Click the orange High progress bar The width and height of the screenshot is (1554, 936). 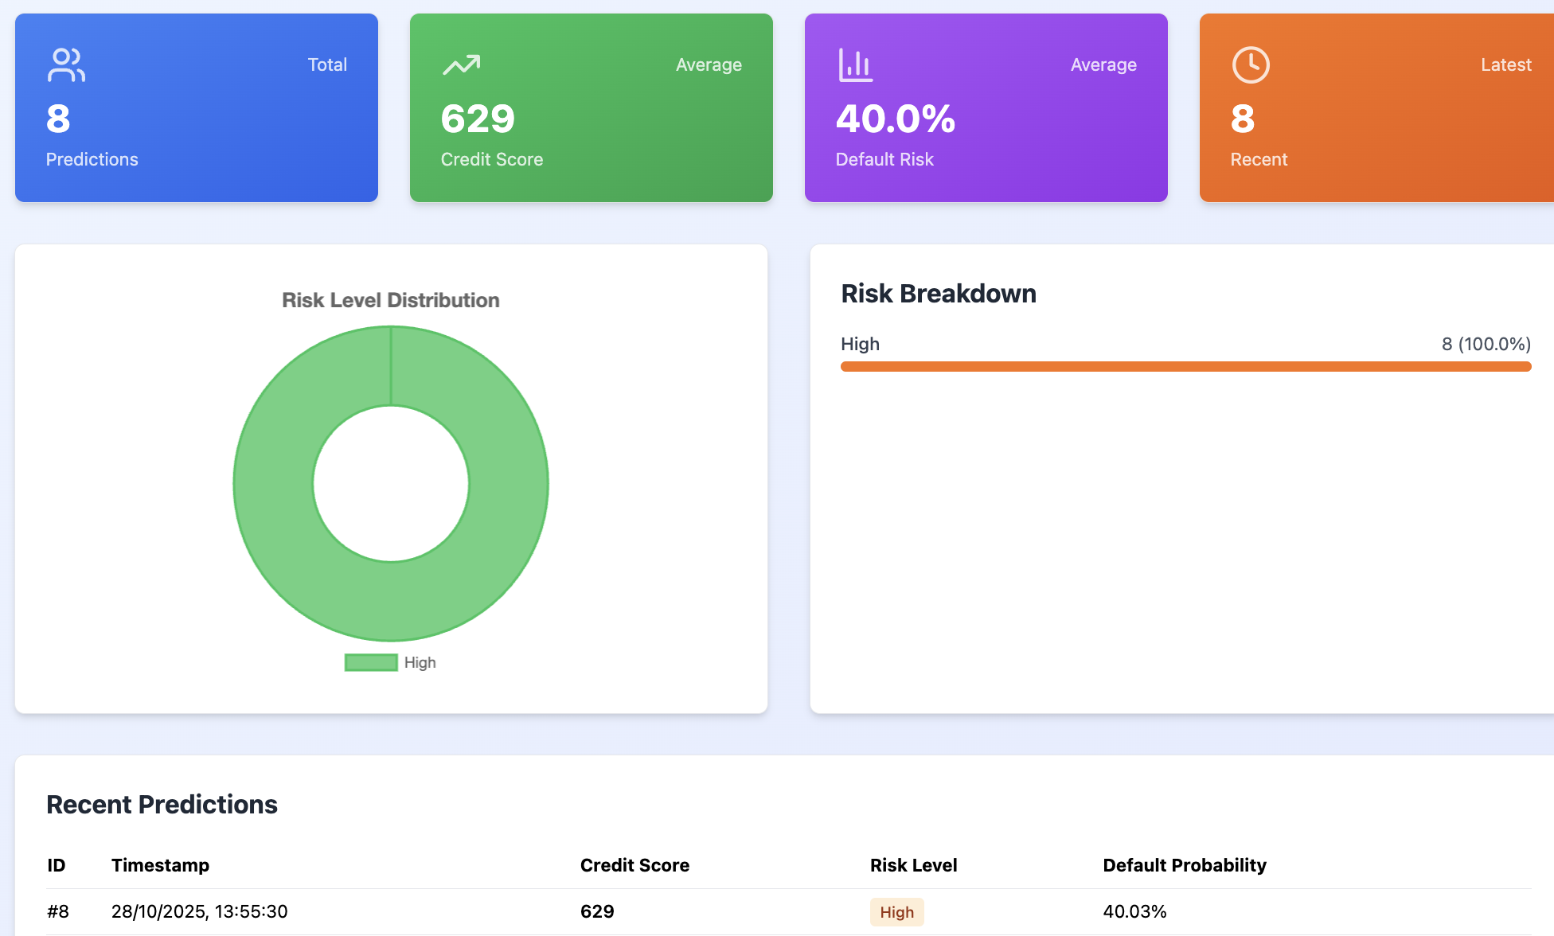pyautogui.click(x=1185, y=366)
